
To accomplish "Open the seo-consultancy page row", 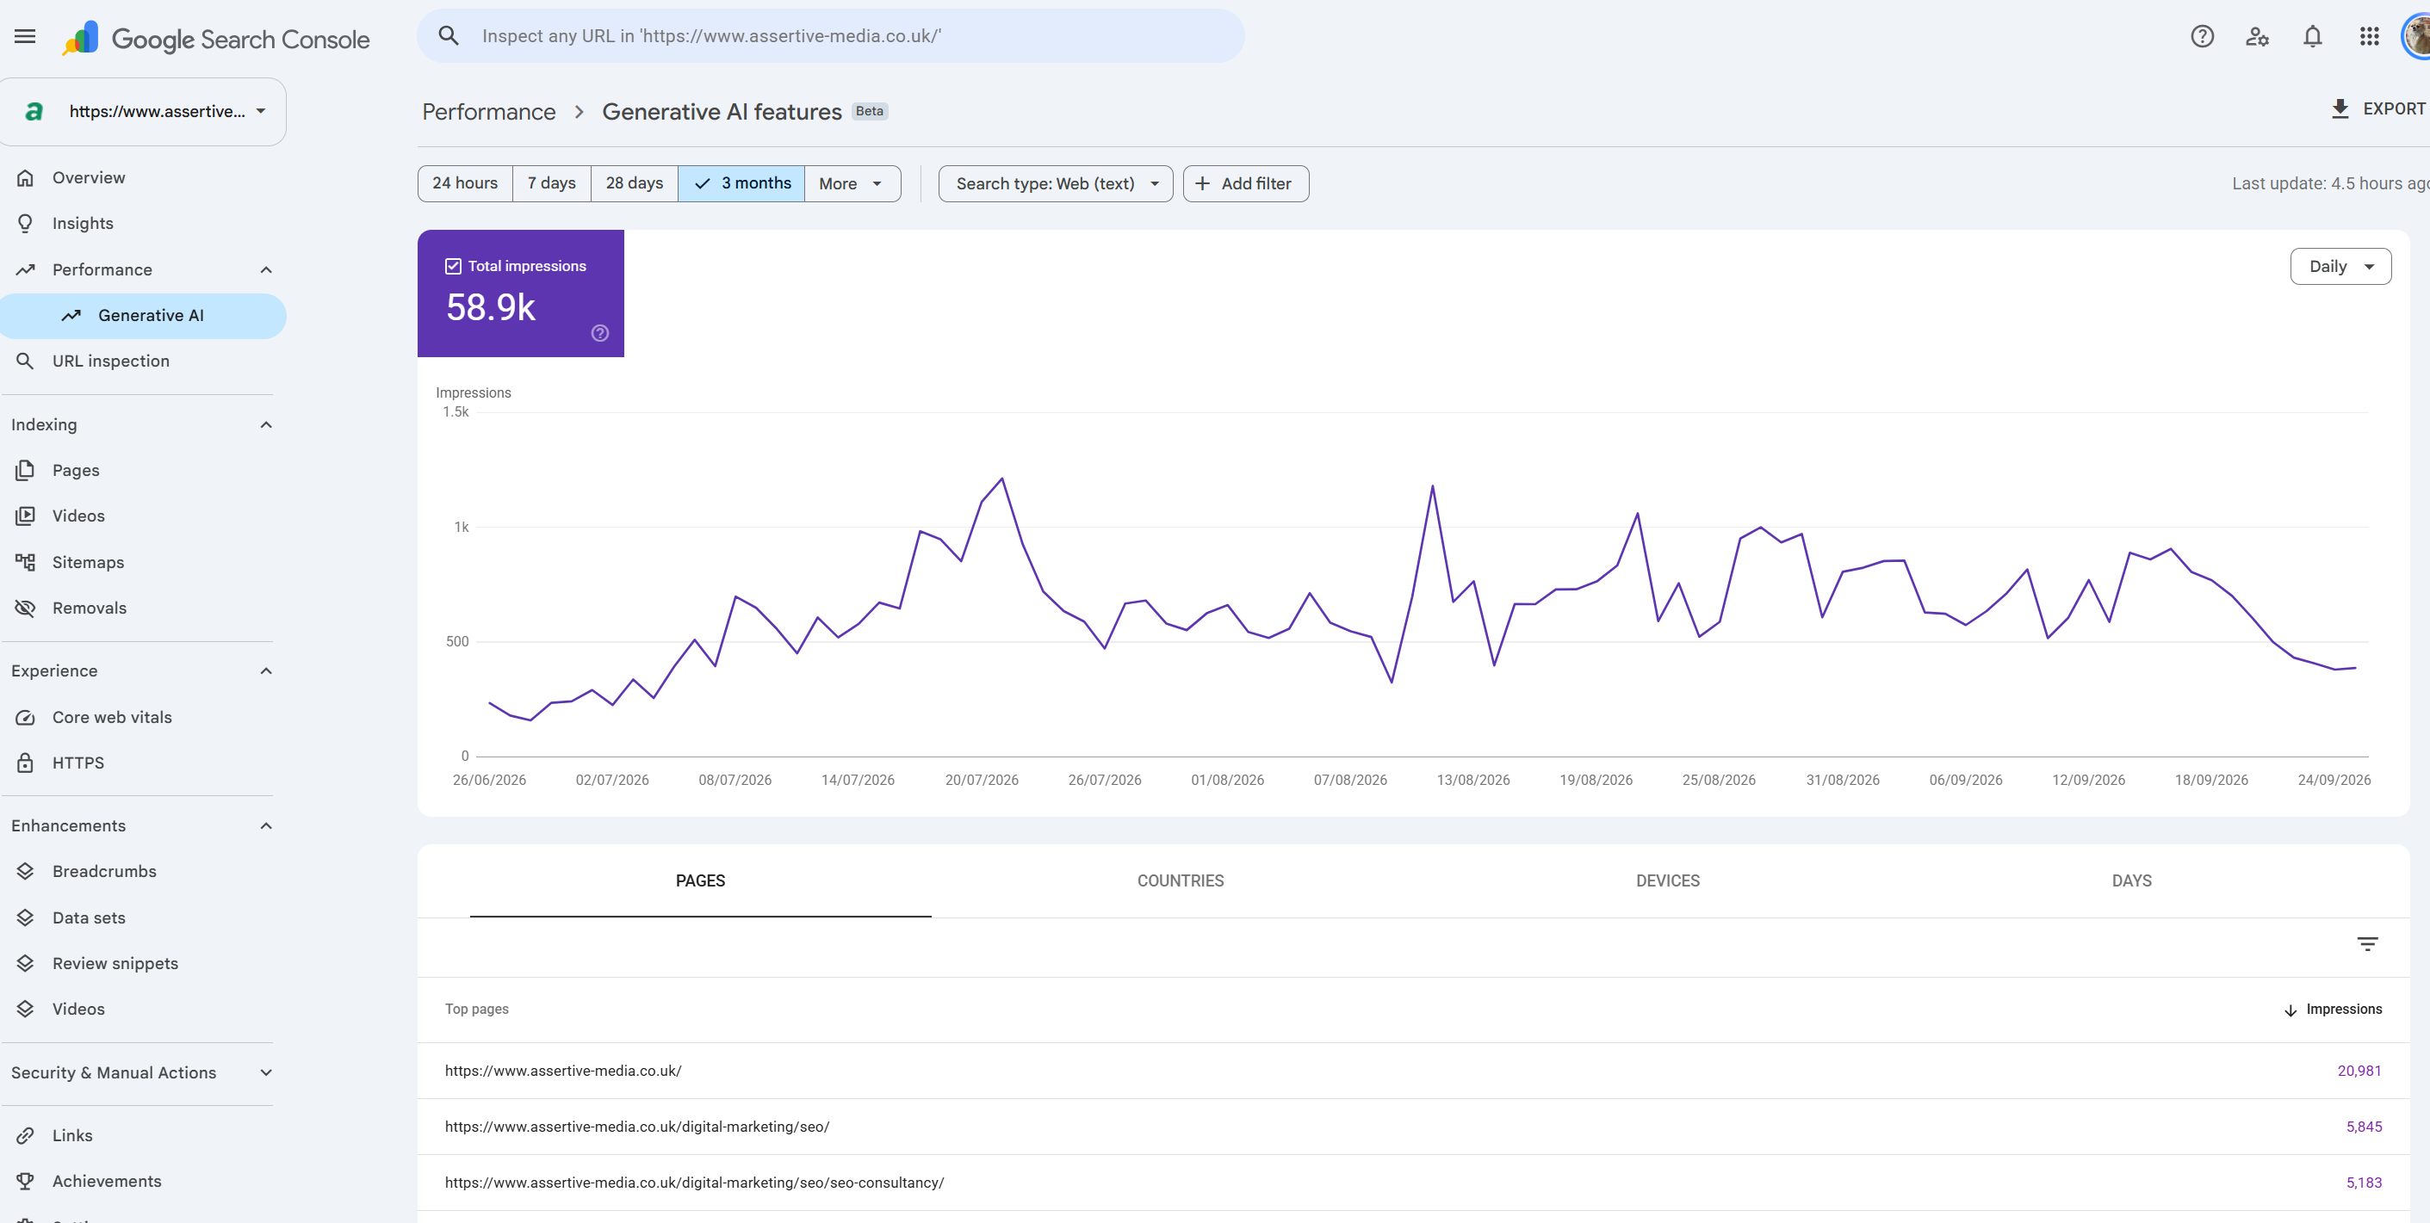I will 1413,1183.
